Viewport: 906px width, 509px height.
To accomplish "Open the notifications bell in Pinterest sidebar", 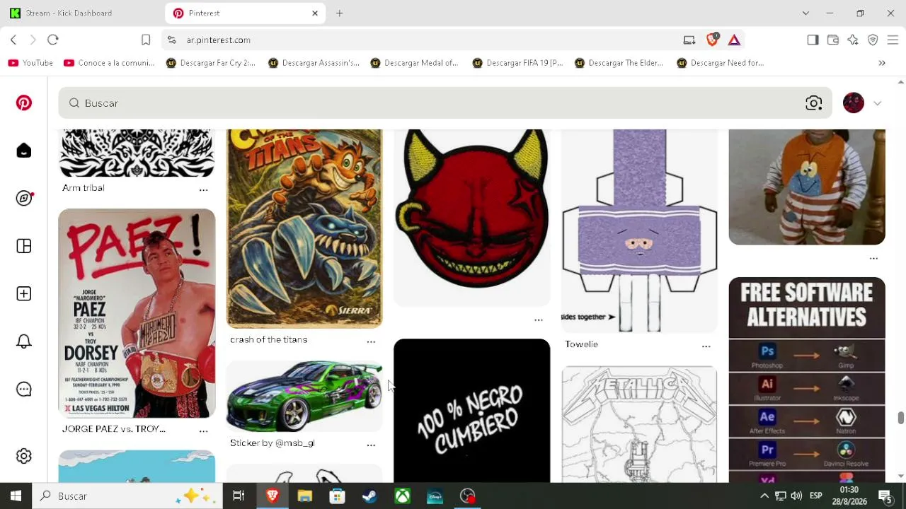I will (x=24, y=341).
